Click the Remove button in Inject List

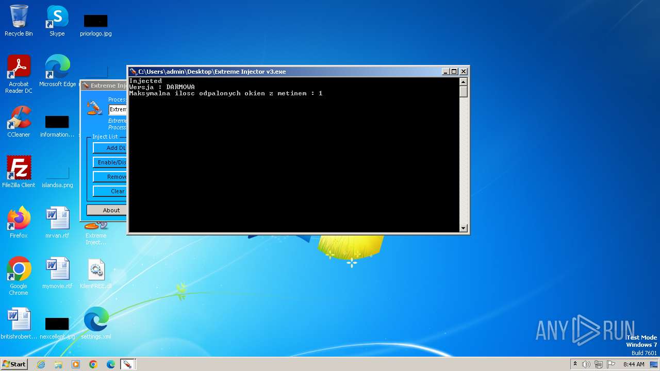pyautogui.click(x=110, y=177)
